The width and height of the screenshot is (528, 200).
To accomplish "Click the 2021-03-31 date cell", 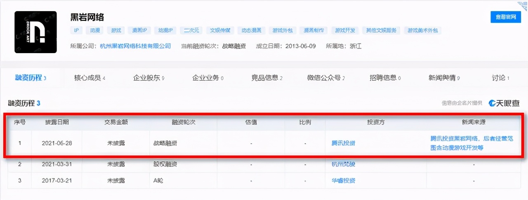I will click(57, 164).
